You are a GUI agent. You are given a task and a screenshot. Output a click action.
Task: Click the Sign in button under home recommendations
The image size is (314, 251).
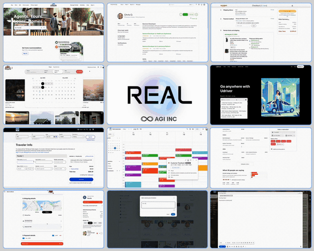click(x=25, y=54)
